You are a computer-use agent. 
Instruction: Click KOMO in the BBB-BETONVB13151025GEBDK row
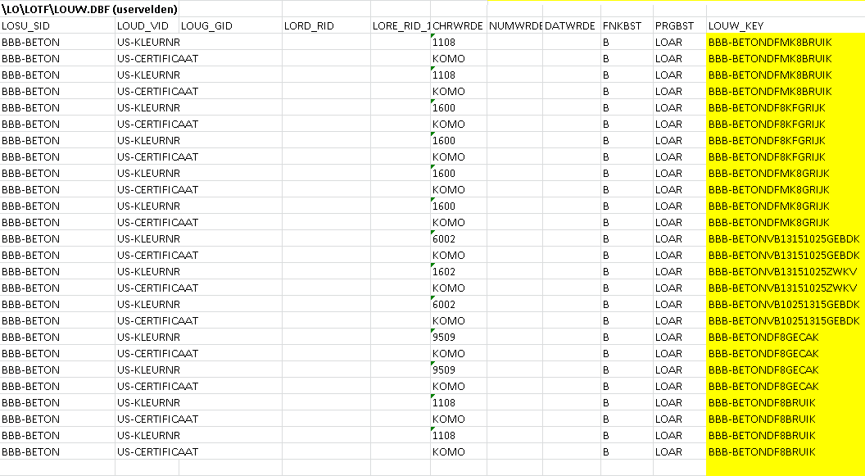[459, 256]
